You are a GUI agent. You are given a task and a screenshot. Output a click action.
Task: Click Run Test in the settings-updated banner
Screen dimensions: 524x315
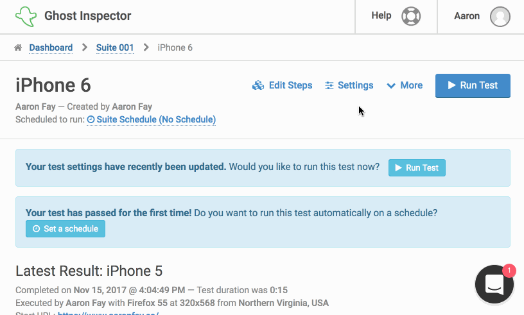[x=417, y=167]
